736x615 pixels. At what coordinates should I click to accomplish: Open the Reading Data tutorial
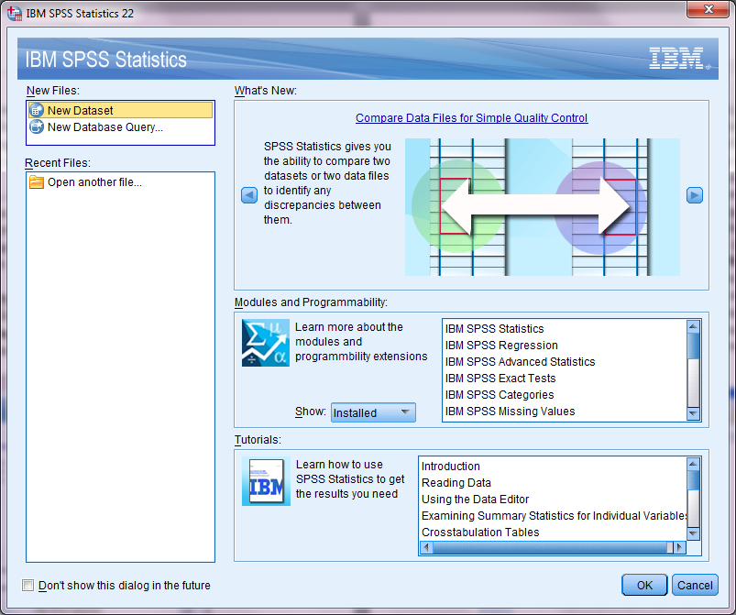[456, 483]
